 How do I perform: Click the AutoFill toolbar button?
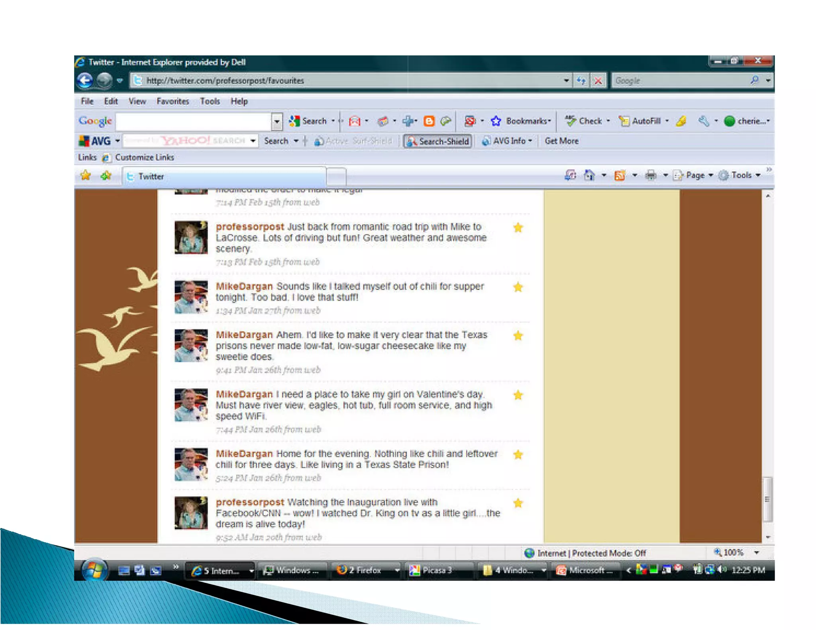640,121
